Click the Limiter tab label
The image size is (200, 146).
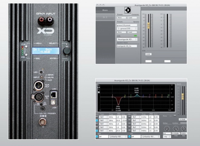tap(175, 123)
